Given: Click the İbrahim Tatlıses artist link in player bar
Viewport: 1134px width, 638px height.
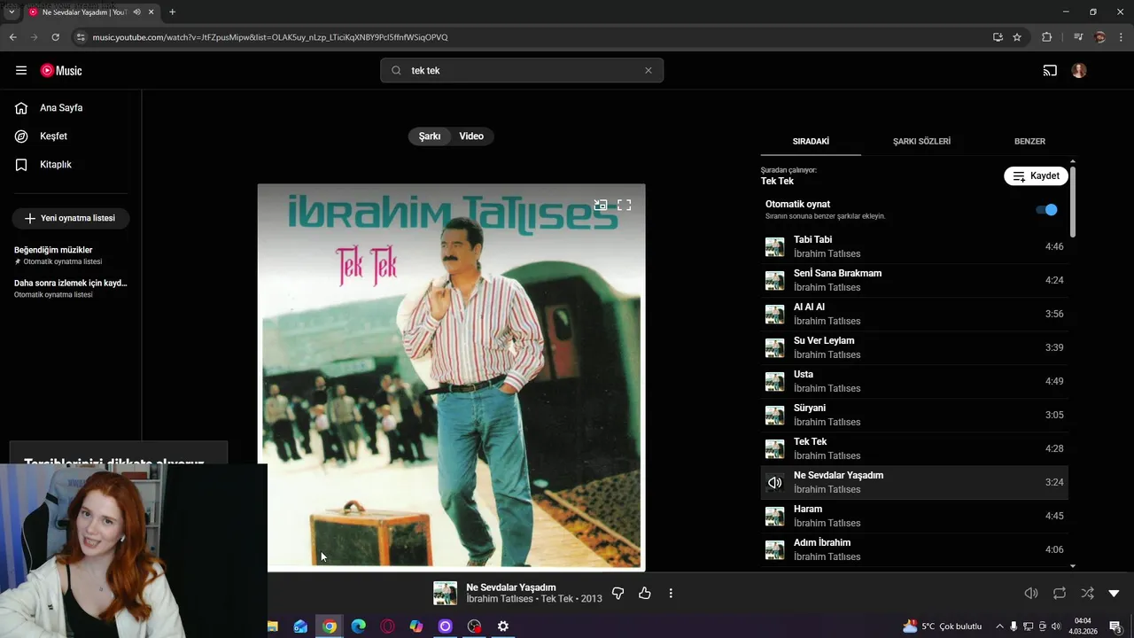Looking at the screenshot, I should click(500, 599).
